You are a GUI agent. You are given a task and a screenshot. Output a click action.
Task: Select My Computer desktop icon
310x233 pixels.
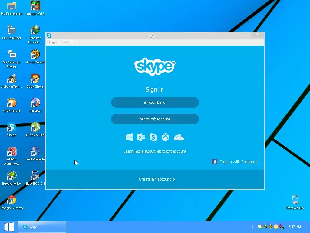12,33
